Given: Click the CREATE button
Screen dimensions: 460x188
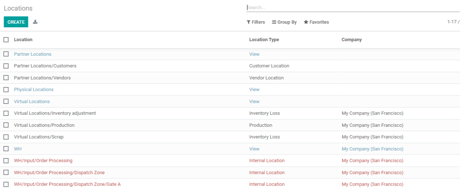Looking at the screenshot, I should pos(16,22).
